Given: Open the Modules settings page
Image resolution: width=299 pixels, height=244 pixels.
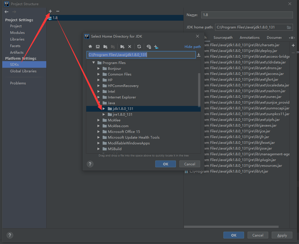Looking at the screenshot, I should click(x=17, y=32).
